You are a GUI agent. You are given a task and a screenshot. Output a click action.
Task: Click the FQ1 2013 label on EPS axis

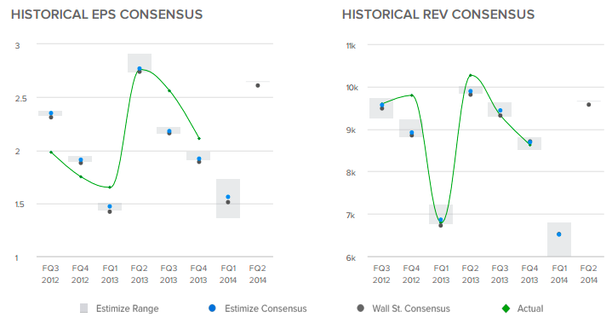click(x=110, y=274)
